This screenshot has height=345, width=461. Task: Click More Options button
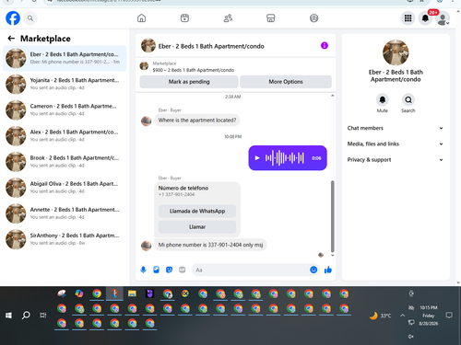pyautogui.click(x=286, y=82)
